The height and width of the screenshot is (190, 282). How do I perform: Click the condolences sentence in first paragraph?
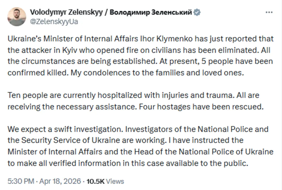pos(157,73)
